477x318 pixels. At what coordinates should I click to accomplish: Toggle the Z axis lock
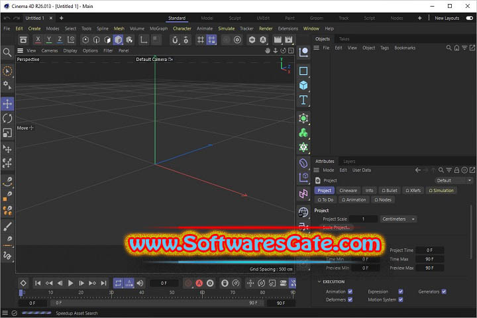point(60,40)
